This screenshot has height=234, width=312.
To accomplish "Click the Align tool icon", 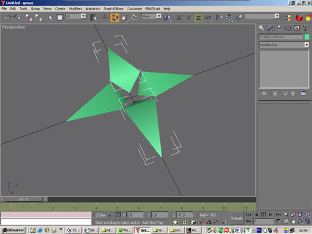I will click(239, 17).
